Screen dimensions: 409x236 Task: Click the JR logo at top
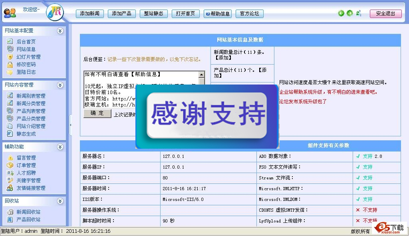[55, 12]
